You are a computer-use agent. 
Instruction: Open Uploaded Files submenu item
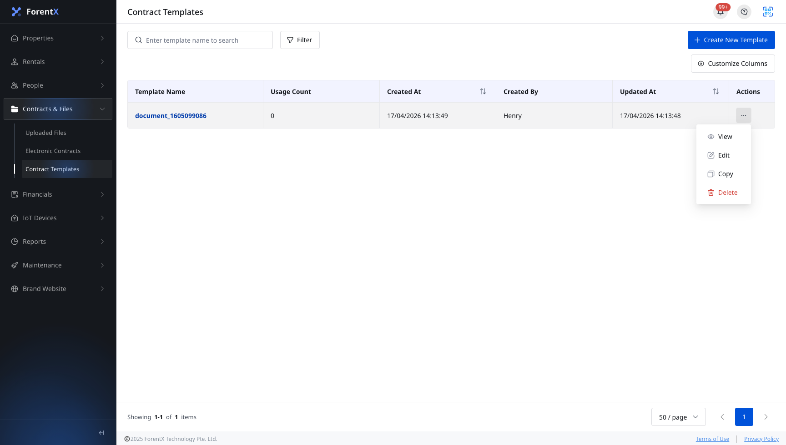point(67,133)
